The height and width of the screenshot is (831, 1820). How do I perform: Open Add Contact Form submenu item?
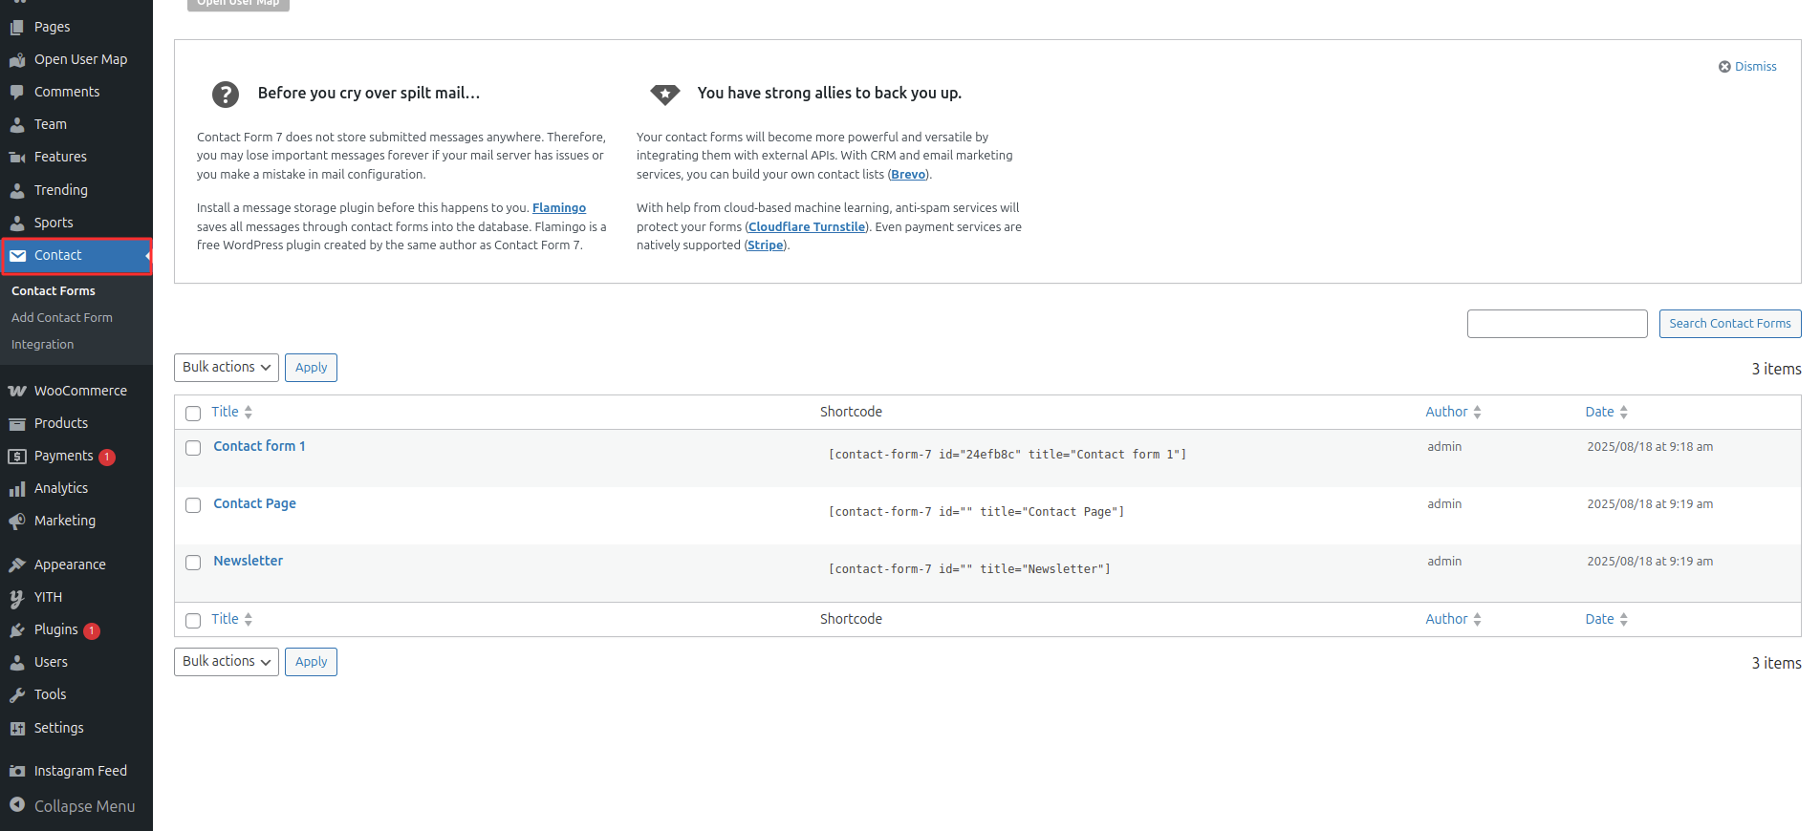[x=62, y=317]
